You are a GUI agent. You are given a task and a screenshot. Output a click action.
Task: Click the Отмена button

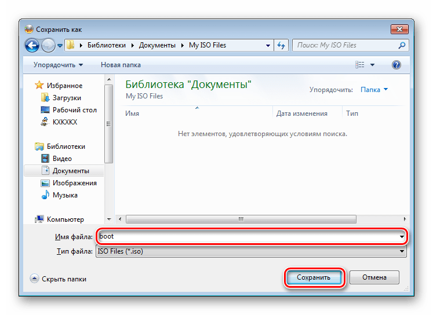point(374,278)
